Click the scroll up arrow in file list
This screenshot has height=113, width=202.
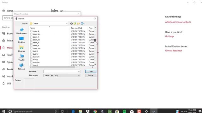pyautogui.click(x=95, y=28)
